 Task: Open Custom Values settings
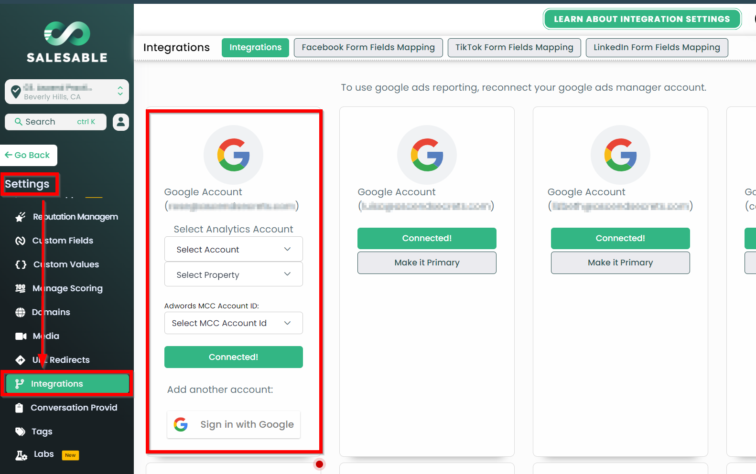67,264
